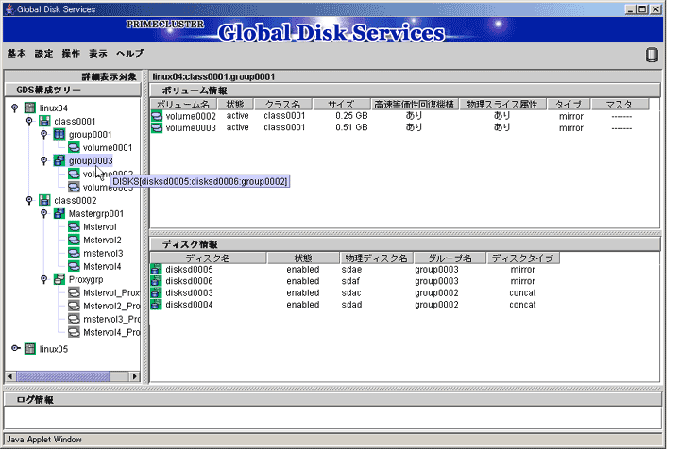Click the sdad physical disk cell

pyautogui.click(x=351, y=305)
